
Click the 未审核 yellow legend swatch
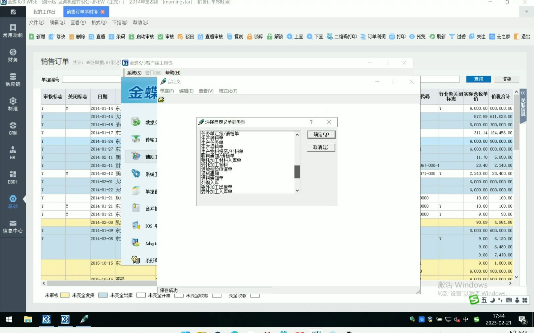pyautogui.click(x=65, y=295)
